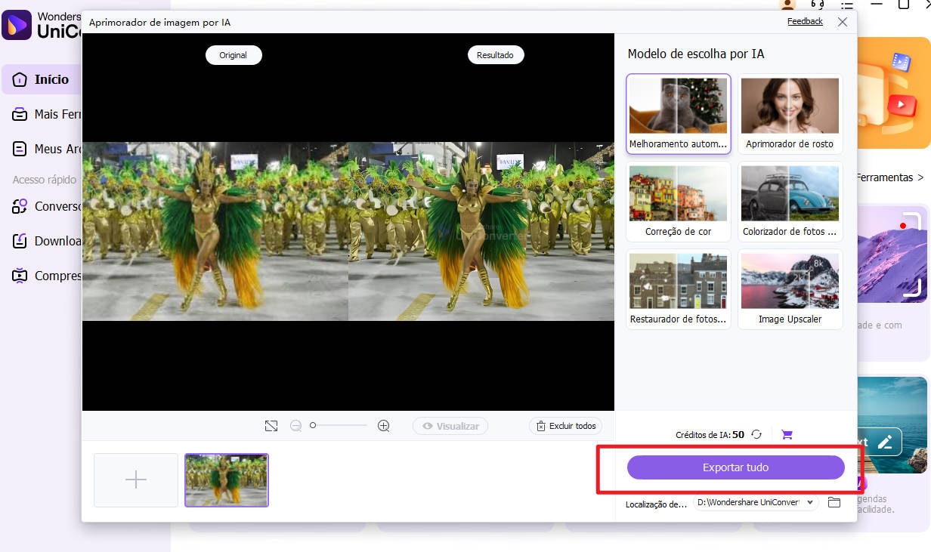This screenshot has height=552, width=931.
Task: Open the main menu list icon
Action: [x=846, y=5]
